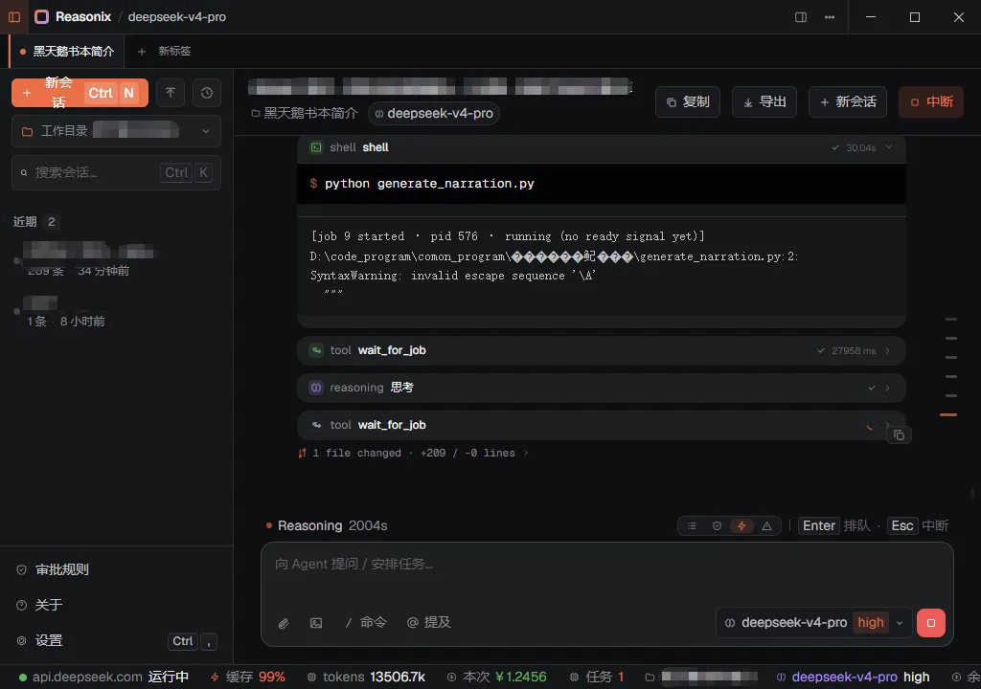Click the reasoning brain icon in 思考 row
981x689 pixels.
(316, 388)
